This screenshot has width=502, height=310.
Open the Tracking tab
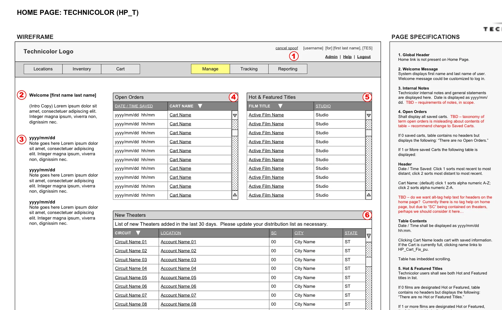[249, 69]
